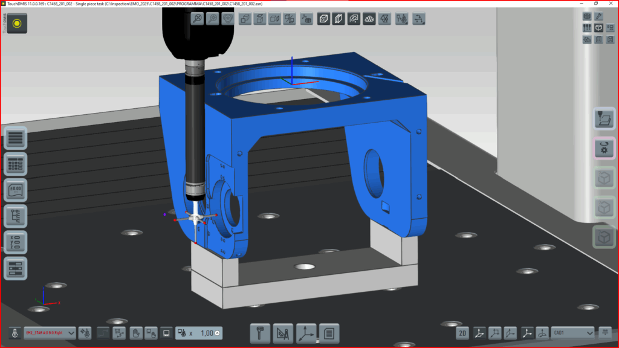Expand the CAD1 coordinate system dropdown

(x=590, y=332)
